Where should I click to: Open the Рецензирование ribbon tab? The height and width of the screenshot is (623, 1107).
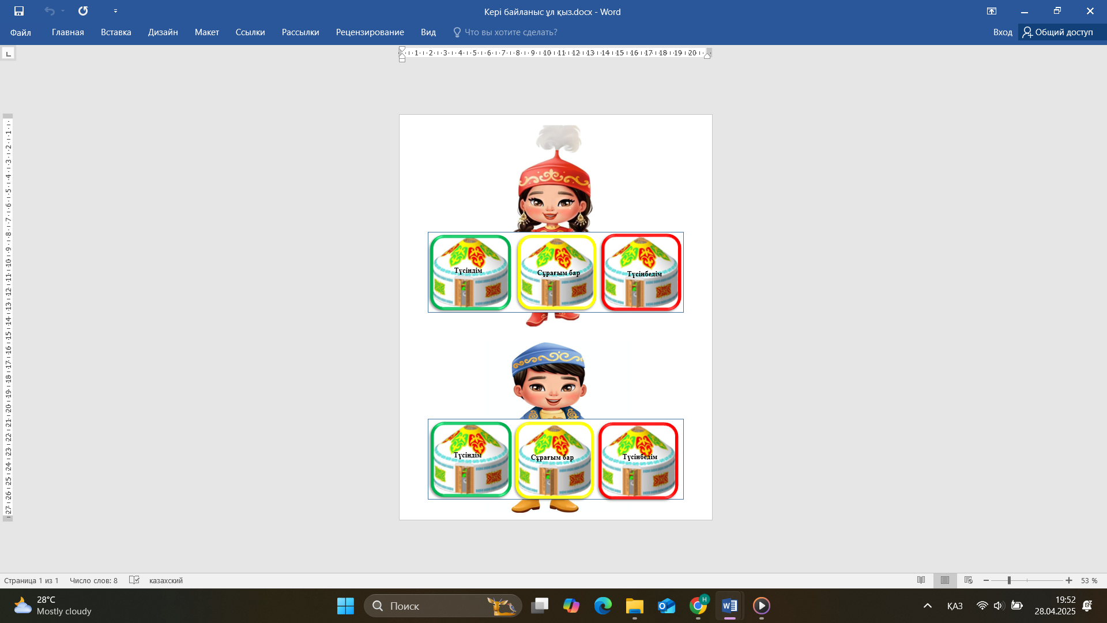370,32
